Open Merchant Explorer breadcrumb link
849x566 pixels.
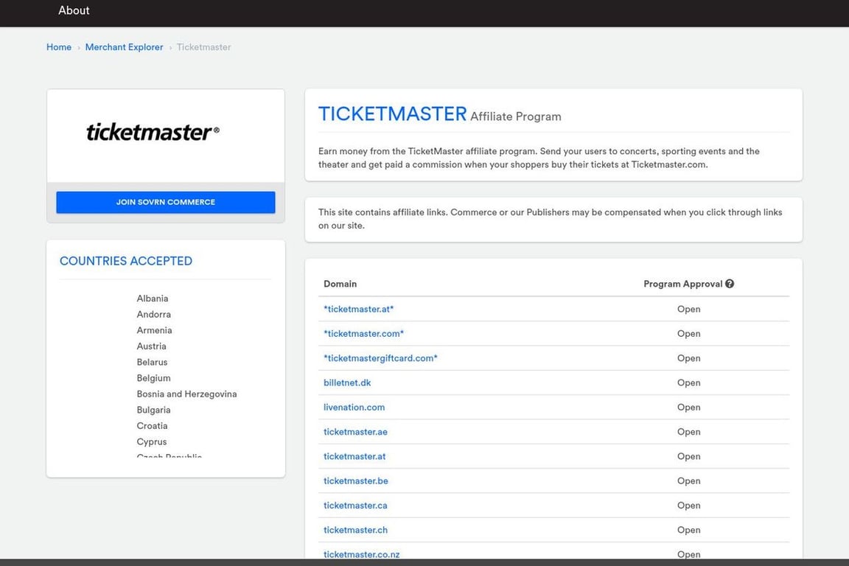pyautogui.click(x=124, y=47)
